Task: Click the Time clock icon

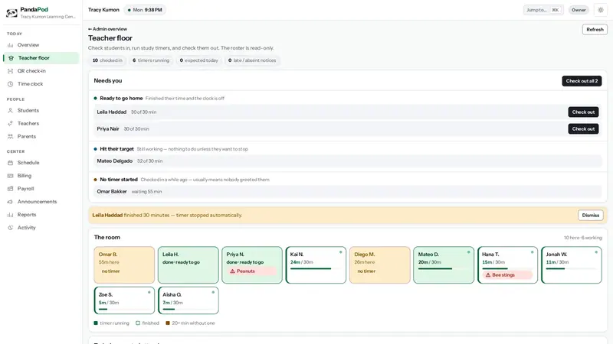Action: tap(10, 84)
